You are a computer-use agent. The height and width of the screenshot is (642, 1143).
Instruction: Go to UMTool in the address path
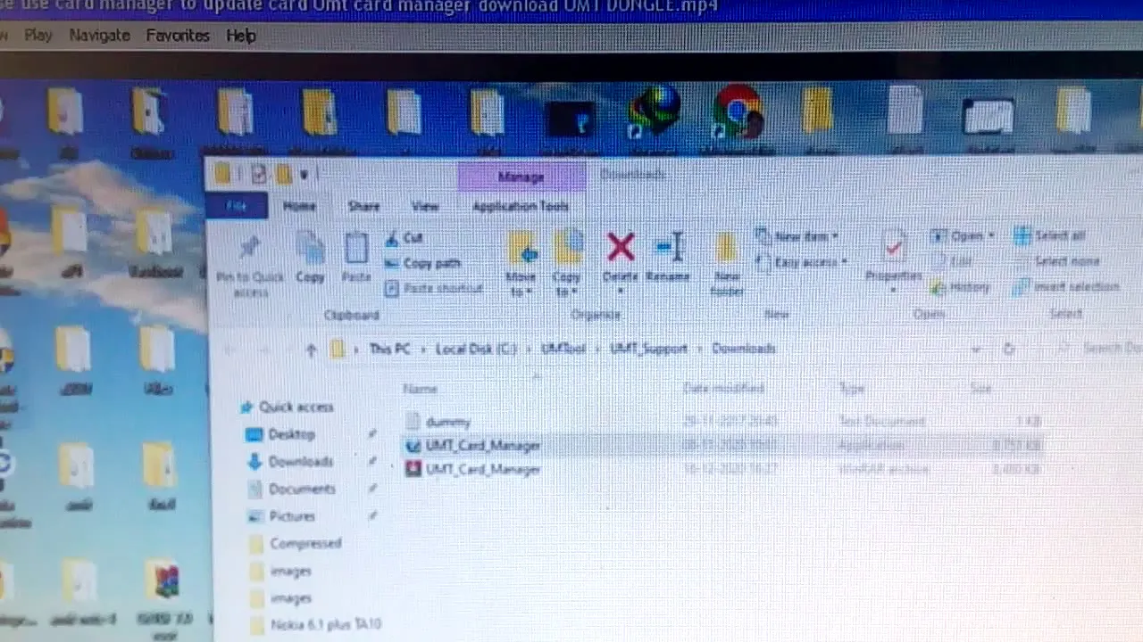pyautogui.click(x=563, y=349)
